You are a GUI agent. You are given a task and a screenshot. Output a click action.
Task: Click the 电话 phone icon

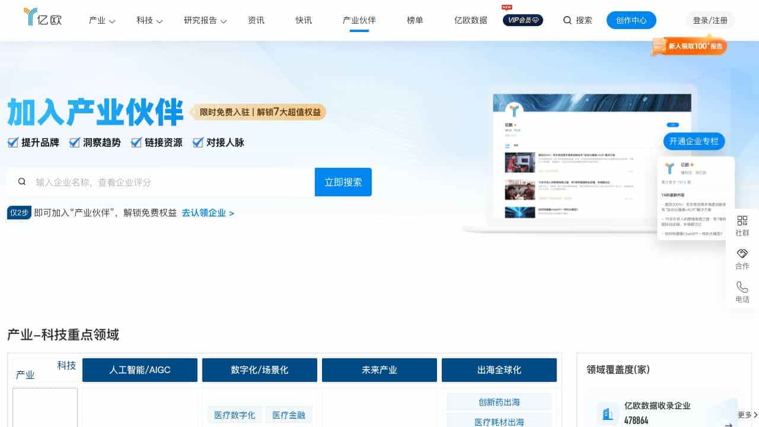click(742, 287)
